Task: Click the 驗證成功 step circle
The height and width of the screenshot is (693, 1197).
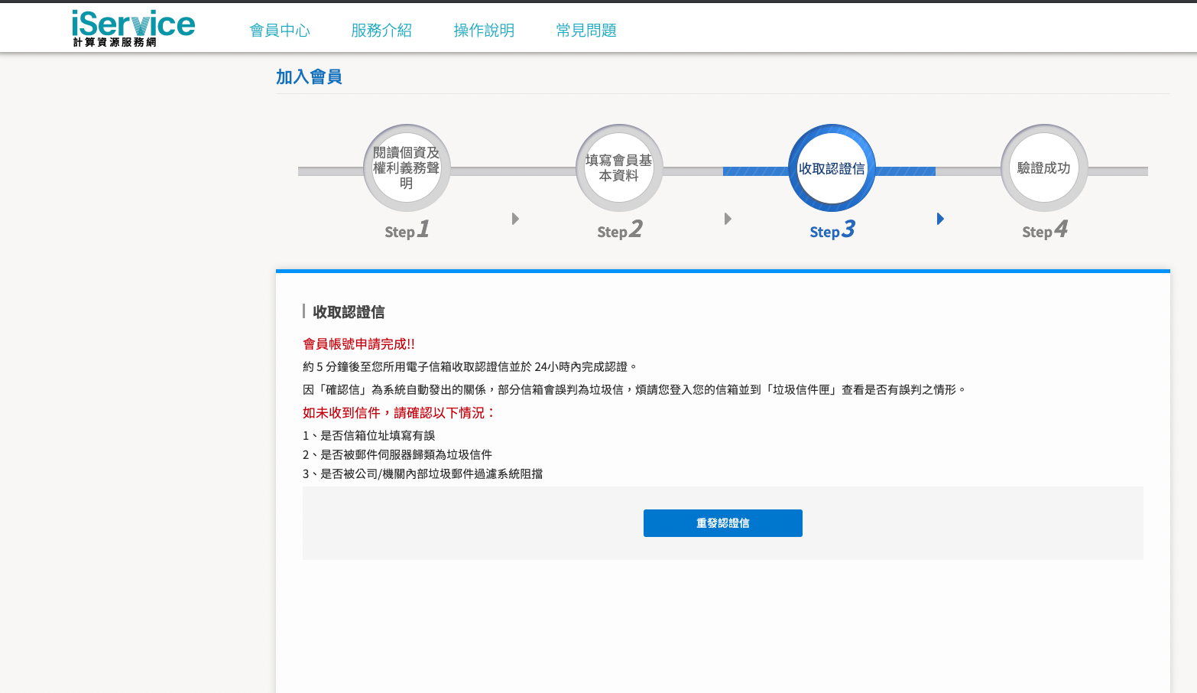Action: coord(1044,168)
